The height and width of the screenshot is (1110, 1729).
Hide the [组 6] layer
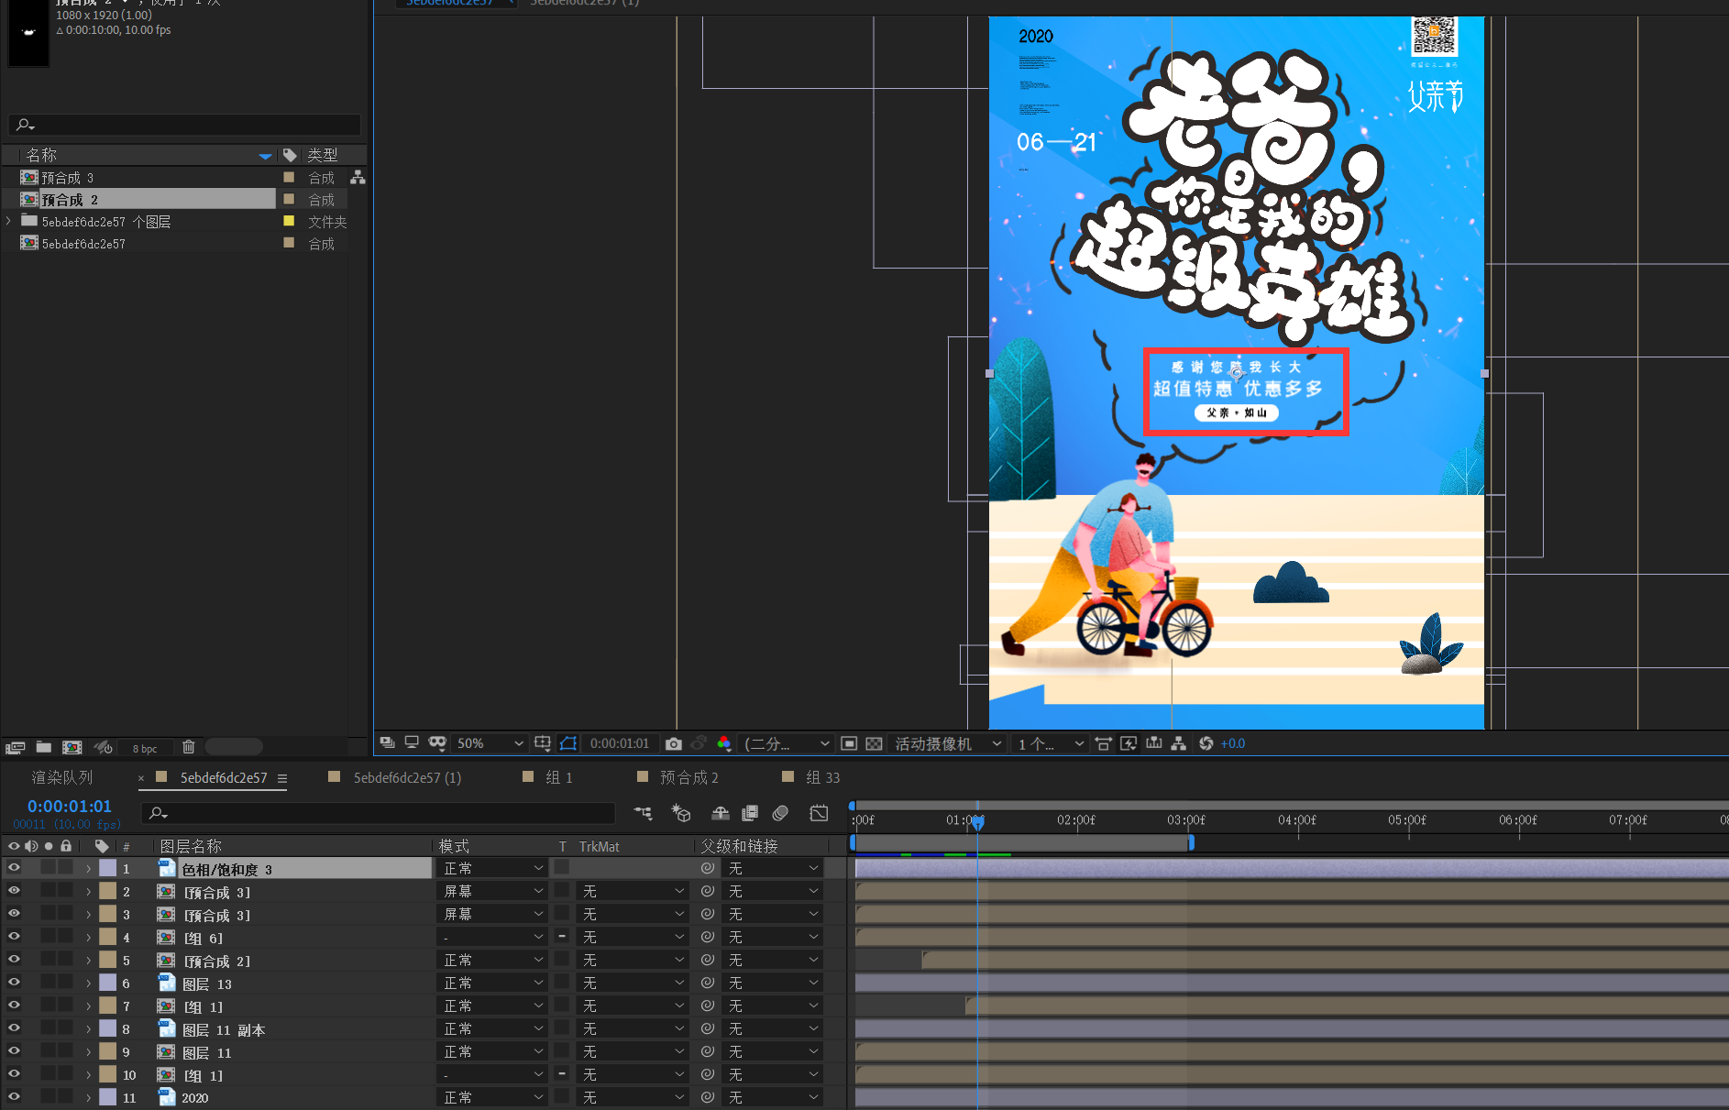click(x=14, y=936)
